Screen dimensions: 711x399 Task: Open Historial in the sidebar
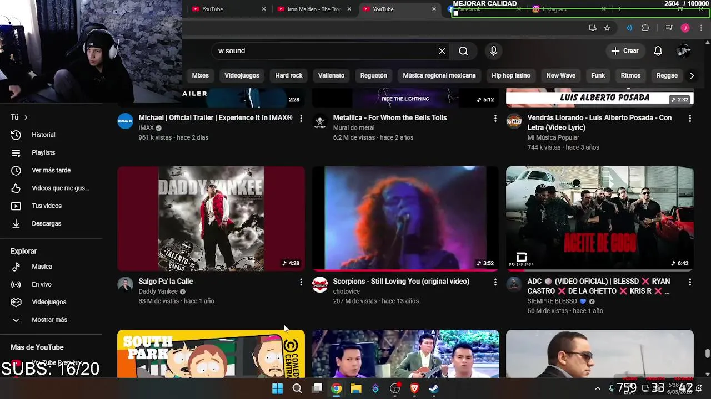(51, 135)
